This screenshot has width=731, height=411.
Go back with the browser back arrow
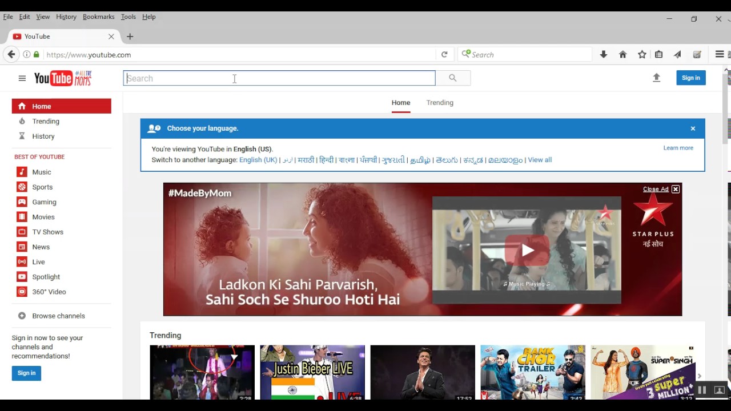11,55
